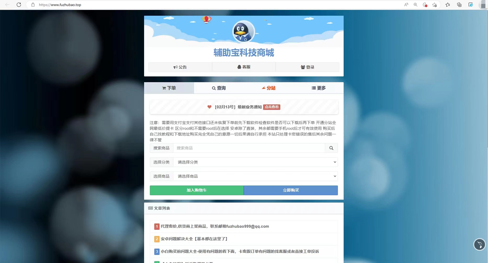Image resolution: width=488 pixels, height=263 pixels.
Task: Switch to the 分站 tab
Action: pyautogui.click(x=269, y=88)
